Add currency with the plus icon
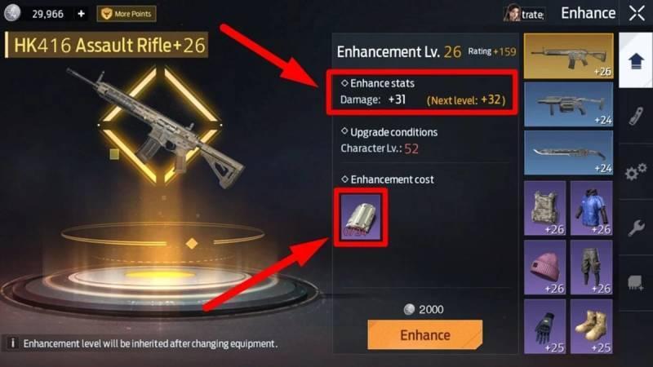This screenshot has height=367, width=653. [81, 14]
